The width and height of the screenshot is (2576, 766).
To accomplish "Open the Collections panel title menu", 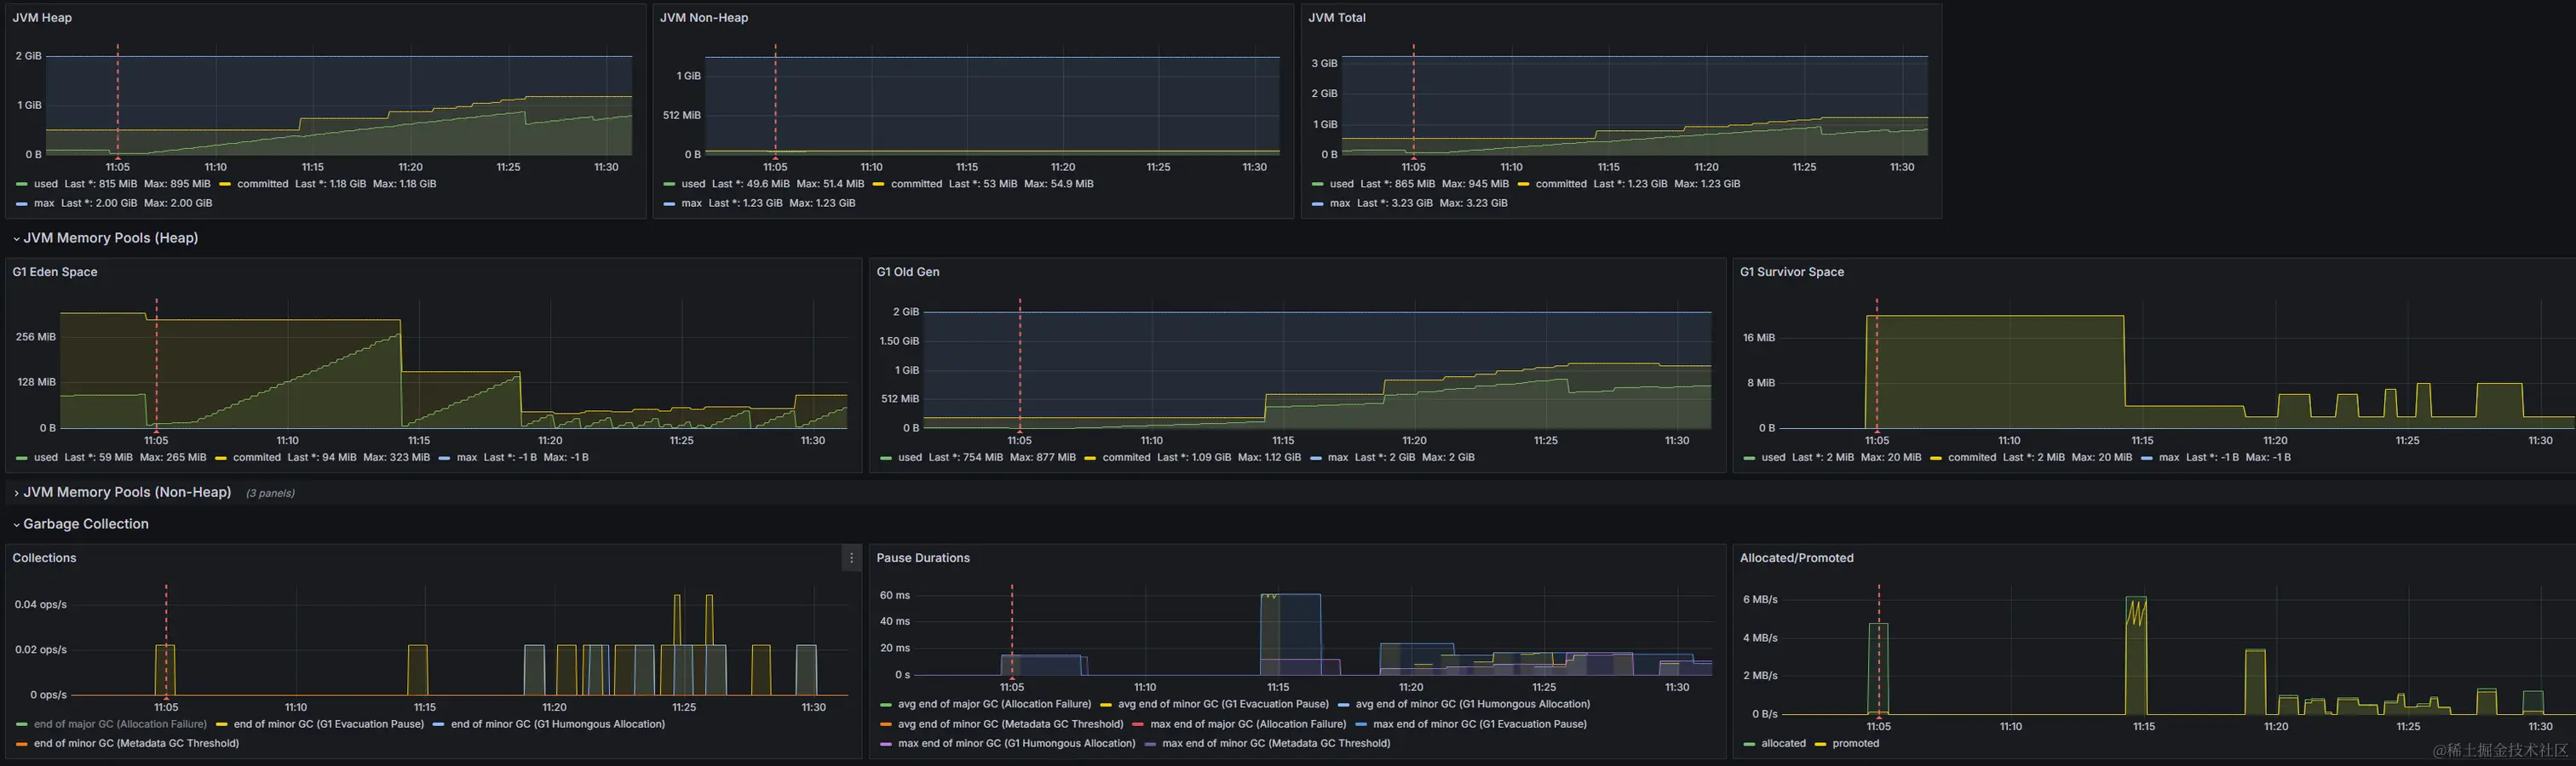I will pos(44,558).
